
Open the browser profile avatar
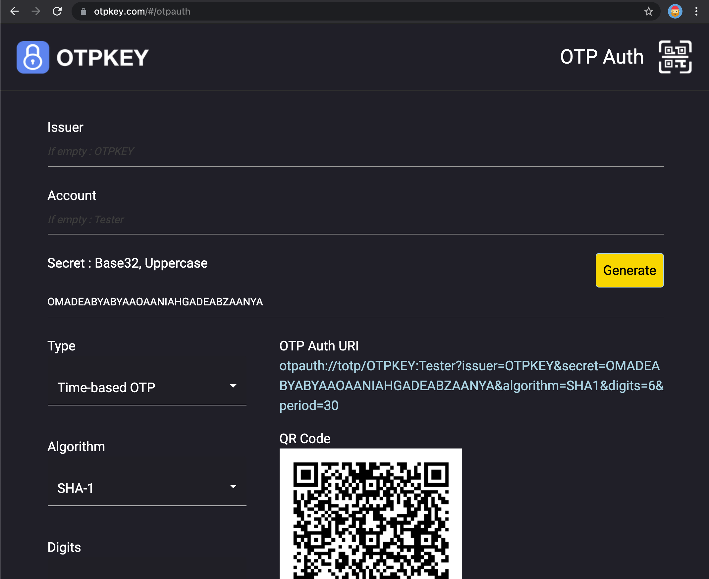pos(675,11)
